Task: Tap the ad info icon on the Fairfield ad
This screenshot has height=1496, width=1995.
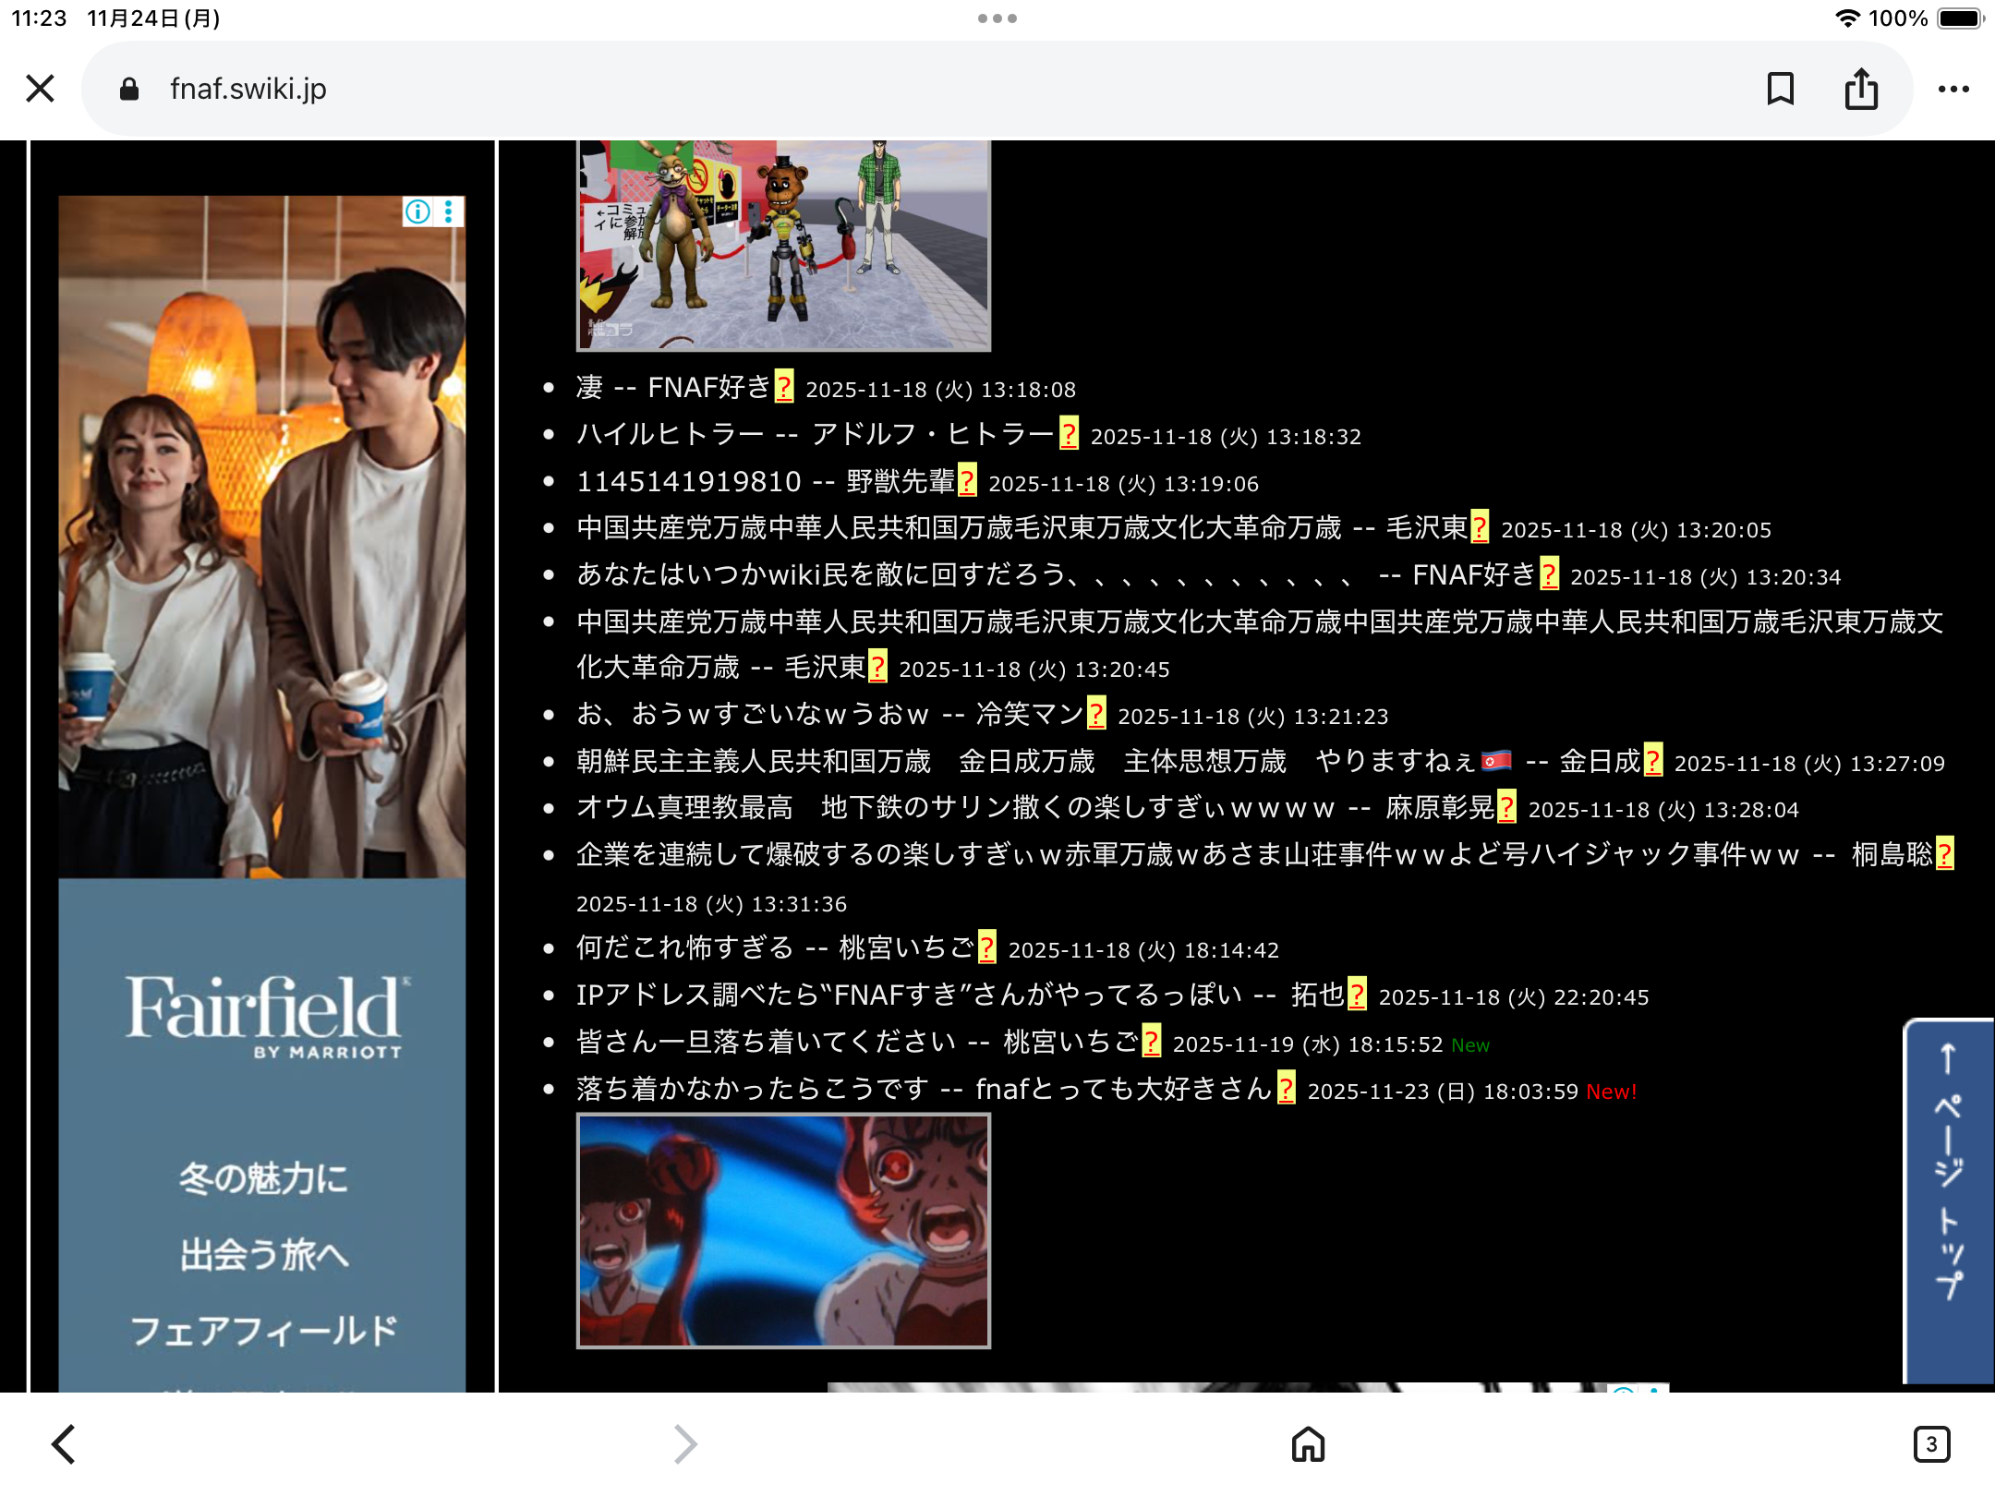Action: pyautogui.click(x=417, y=212)
